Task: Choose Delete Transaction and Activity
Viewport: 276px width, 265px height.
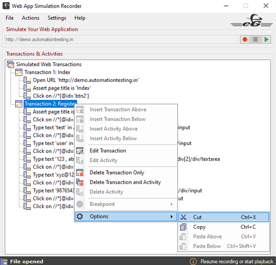Action: click(126, 182)
